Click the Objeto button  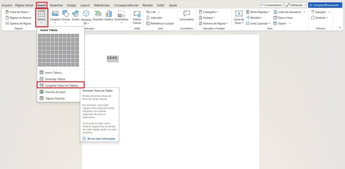coord(280,23)
